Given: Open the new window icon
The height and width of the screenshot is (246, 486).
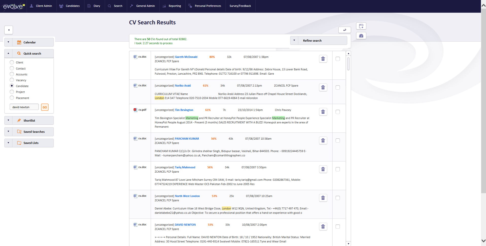Looking at the screenshot, I should [361, 26].
